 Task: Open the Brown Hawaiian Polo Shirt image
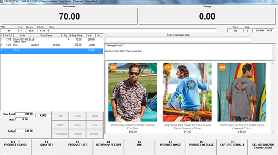pyautogui.click(x=132, y=92)
